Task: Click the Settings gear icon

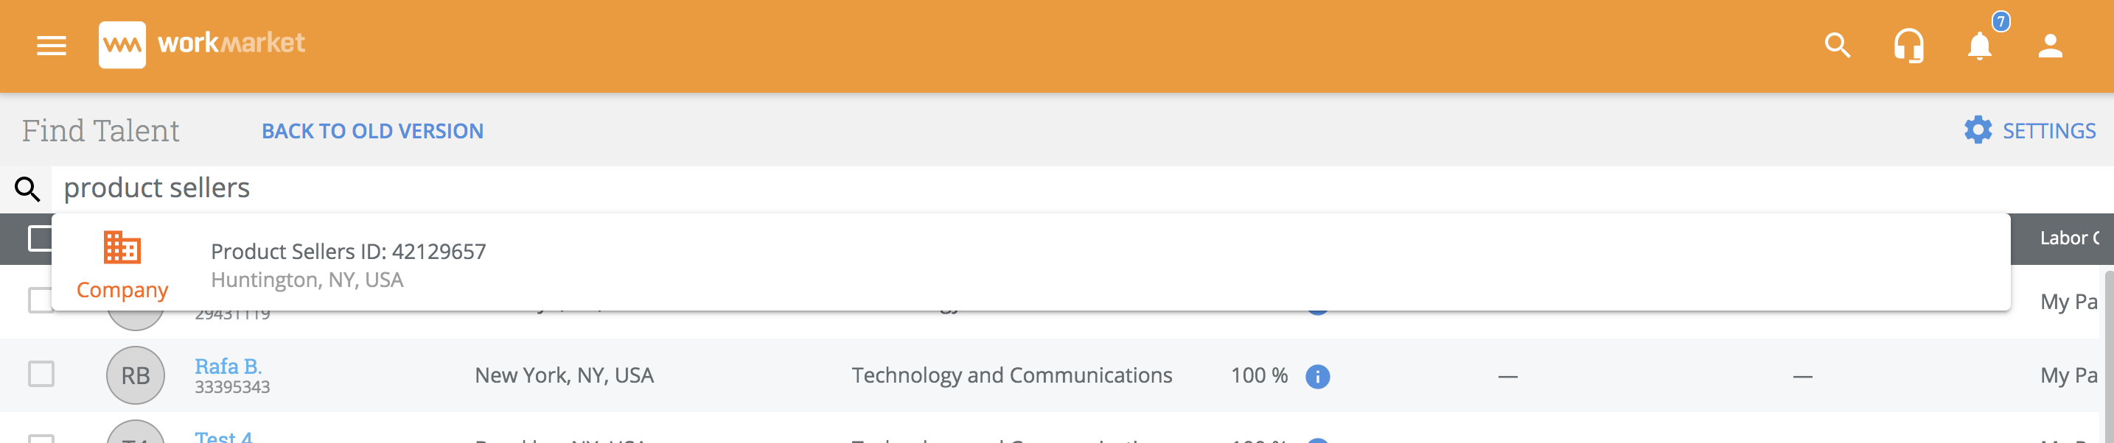Action: [x=1977, y=130]
